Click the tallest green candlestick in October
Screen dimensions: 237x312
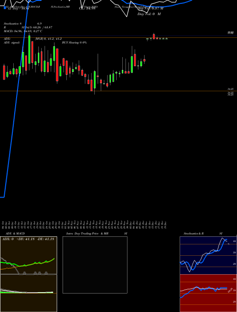point(29,50)
